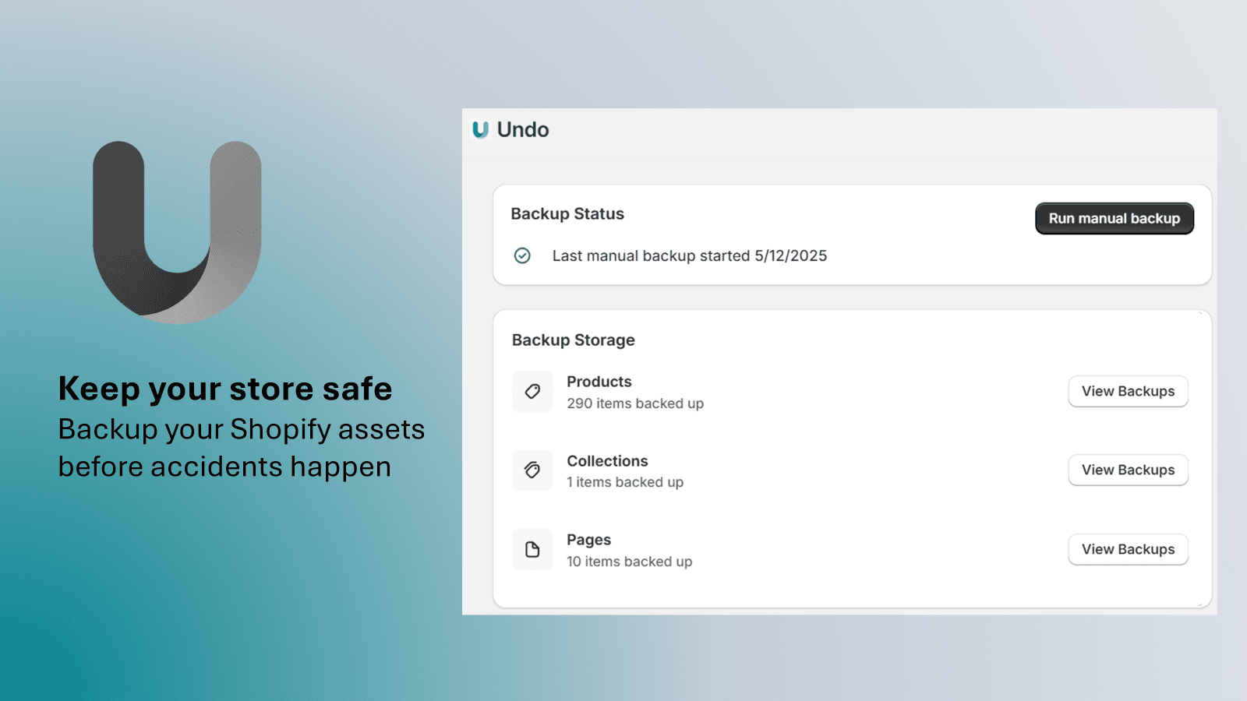Click "290 items backed up" under Products
Viewport: 1247px width, 701px height.
636,403
